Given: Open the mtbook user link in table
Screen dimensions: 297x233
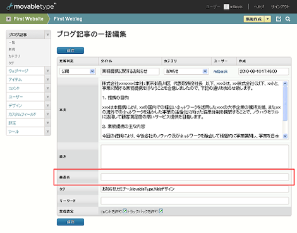Looking at the screenshot, I should pyautogui.click(x=221, y=72).
